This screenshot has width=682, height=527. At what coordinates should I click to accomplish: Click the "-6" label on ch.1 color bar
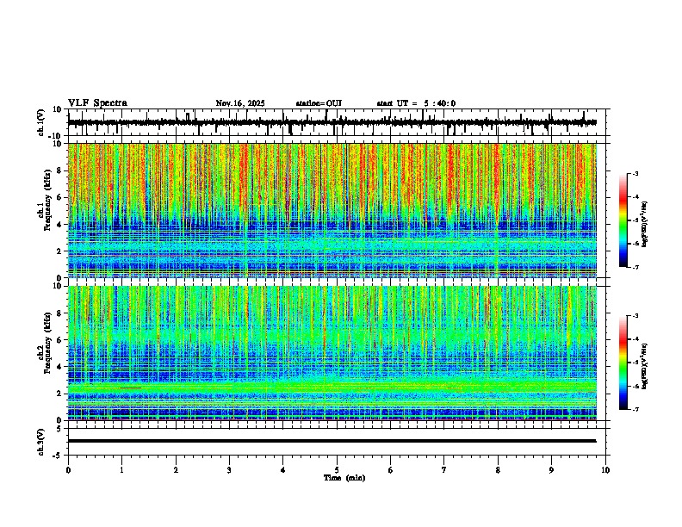pyautogui.click(x=635, y=244)
